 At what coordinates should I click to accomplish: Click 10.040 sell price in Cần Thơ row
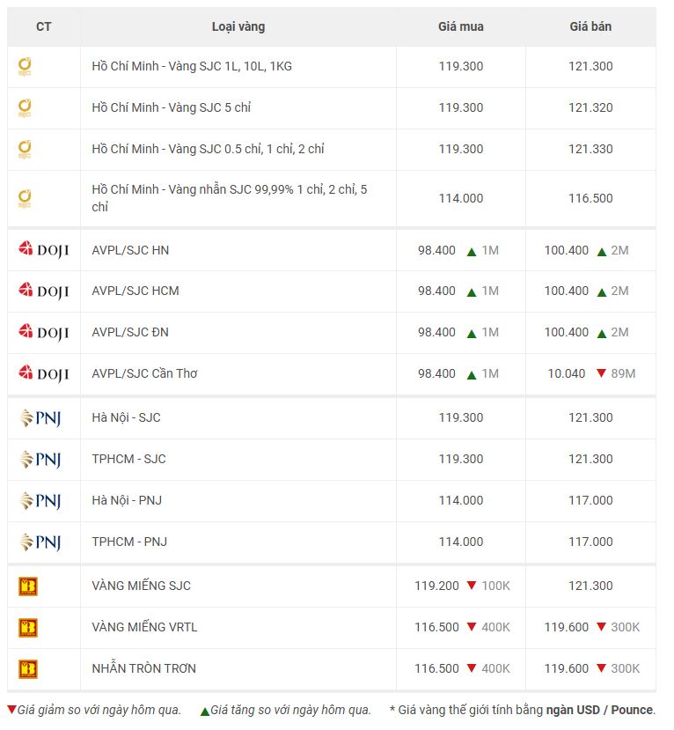(567, 373)
